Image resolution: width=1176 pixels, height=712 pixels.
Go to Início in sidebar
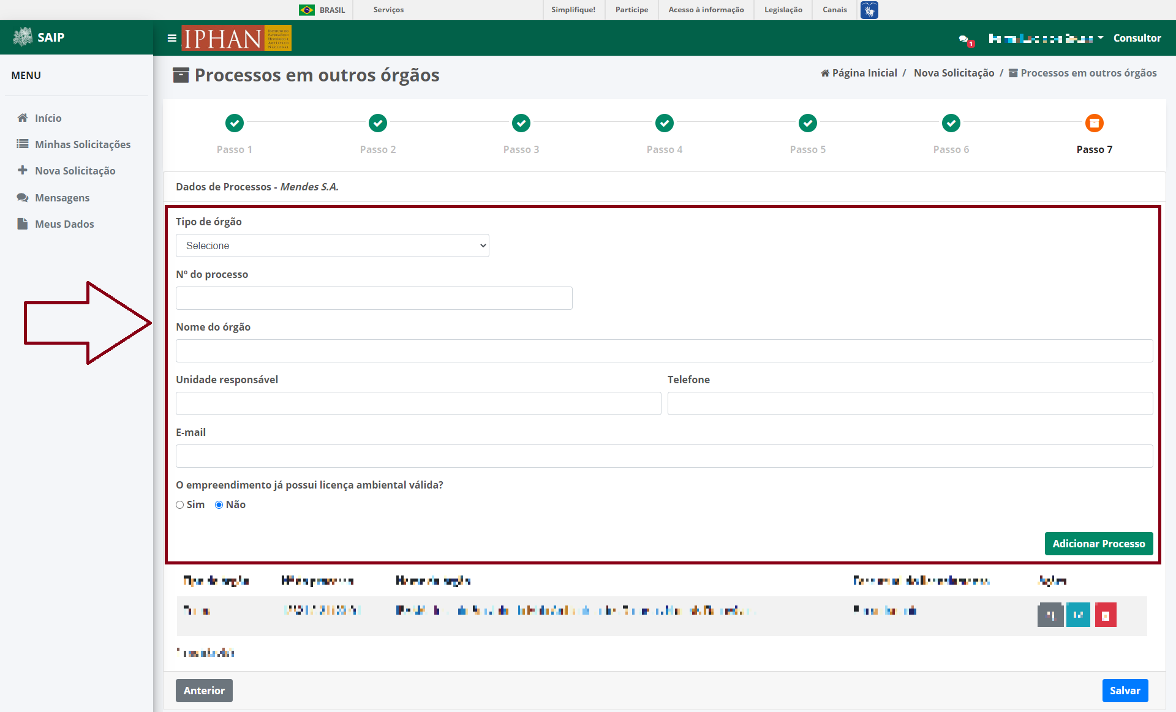click(x=39, y=118)
